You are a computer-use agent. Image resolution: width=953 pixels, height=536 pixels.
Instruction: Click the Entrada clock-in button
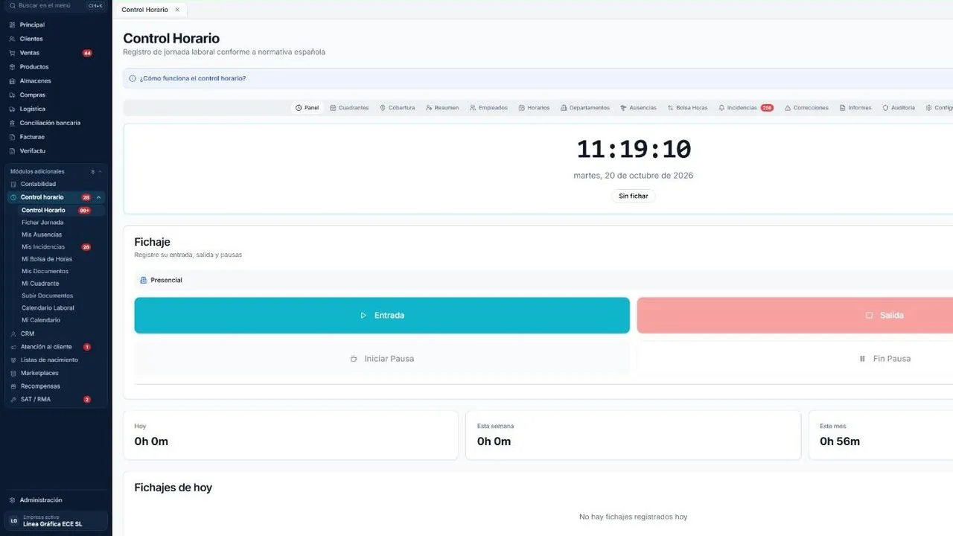pyautogui.click(x=382, y=316)
